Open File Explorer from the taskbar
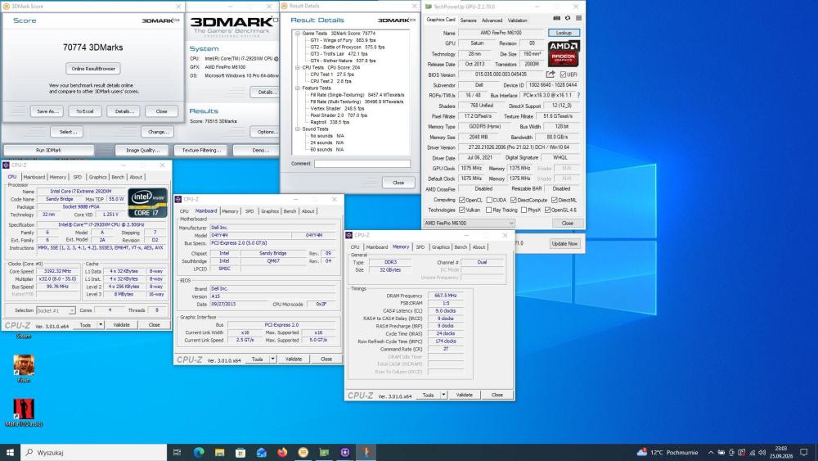 pyautogui.click(x=219, y=452)
